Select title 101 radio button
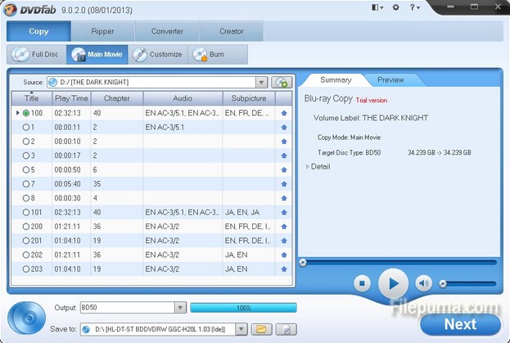Screen dimensions: 510x343 coord(25,211)
